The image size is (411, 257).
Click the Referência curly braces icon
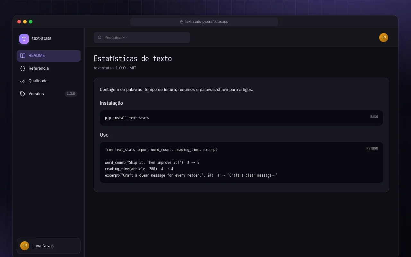[x=22, y=68]
